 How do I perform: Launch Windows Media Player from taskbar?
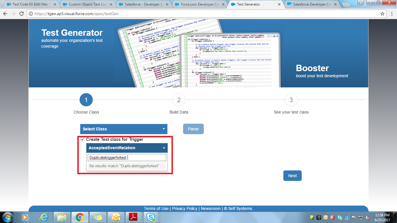[26, 217]
